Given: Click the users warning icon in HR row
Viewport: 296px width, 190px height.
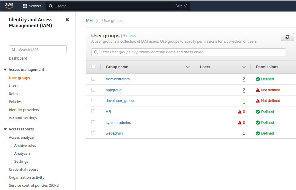Looking at the screenshot, I should pyautogui.click(x=240, y=112).
